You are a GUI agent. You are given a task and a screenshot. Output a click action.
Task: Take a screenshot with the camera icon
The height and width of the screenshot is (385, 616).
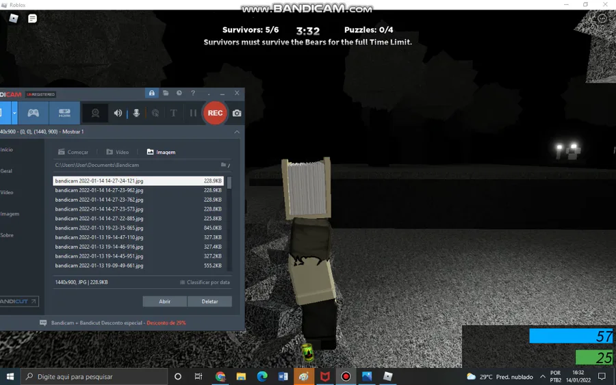(x=237, y=113)
